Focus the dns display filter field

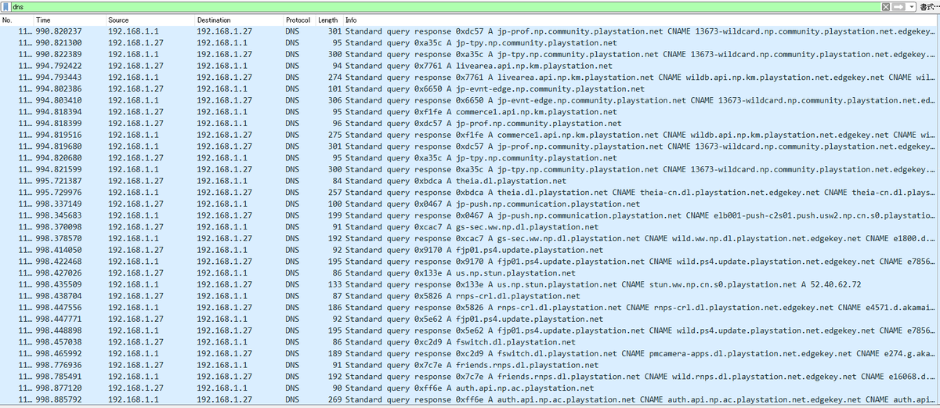(x=445, y=6)
